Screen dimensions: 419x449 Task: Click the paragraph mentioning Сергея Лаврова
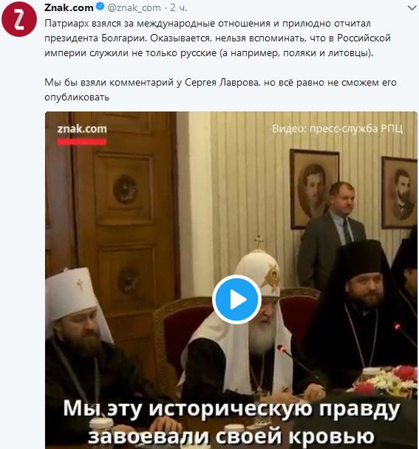(x=220, y=89)
